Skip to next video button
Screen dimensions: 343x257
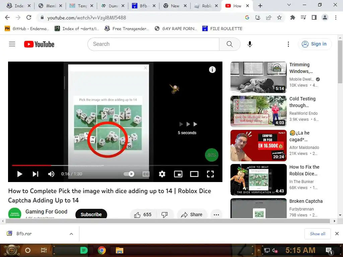(x=36, y=174)
